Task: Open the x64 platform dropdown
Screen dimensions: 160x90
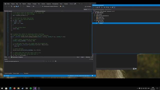Action: click(x=37, y=6)
